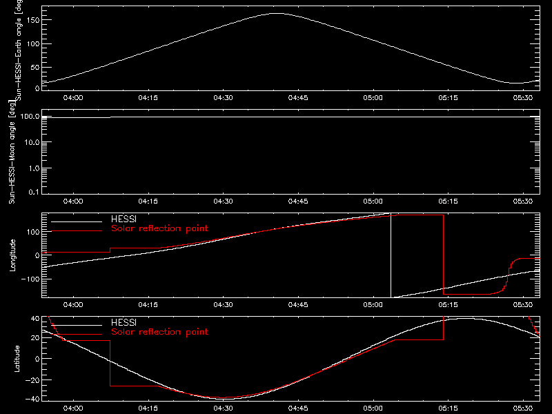Click 100.0 on the Moon angle axis
The width and height of the screenshot is (552, 414).
[x=30, y=117]
